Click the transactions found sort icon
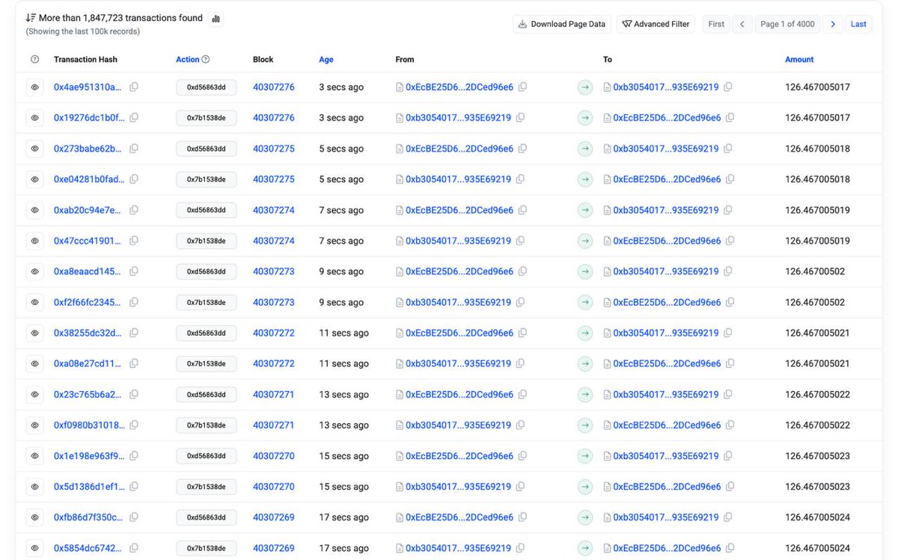Image resolution: width=898 pixels, height=560 pixels. [x=31, y=18]
